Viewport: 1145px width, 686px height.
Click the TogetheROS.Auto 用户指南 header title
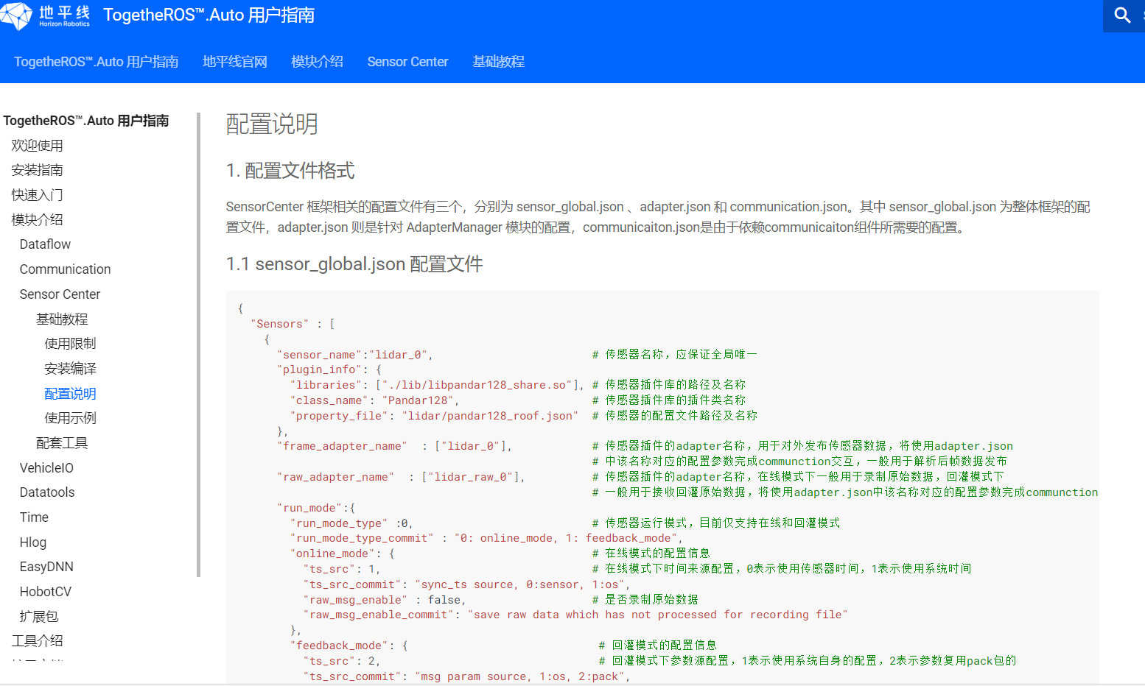point(209,15)
